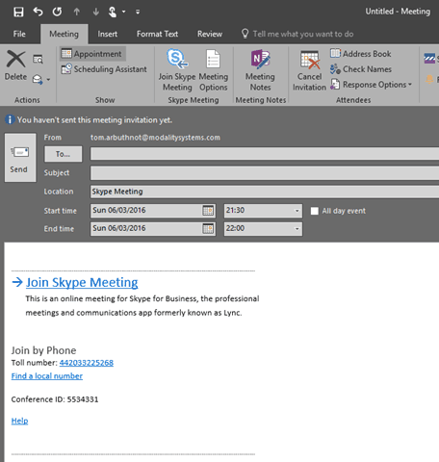Select the Meeting ribbon tab
439x462 pixels.
pyautogui.click(x=64, y=34)
